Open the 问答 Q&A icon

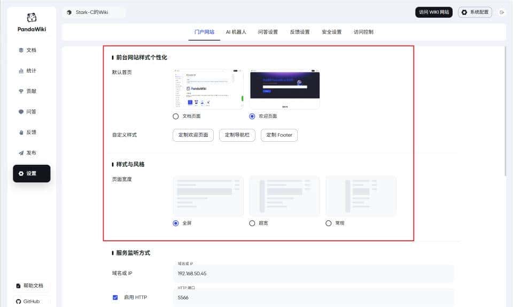coord(21,112)
